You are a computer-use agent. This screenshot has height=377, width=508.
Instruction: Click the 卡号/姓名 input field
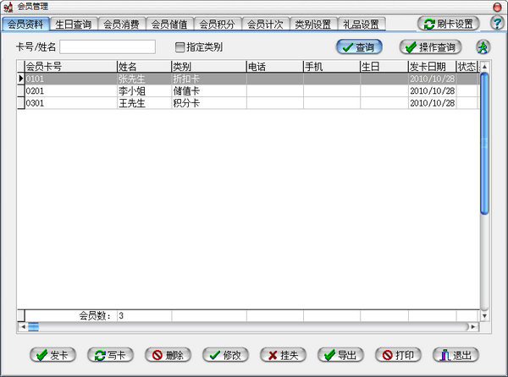(x=108, y=47)
